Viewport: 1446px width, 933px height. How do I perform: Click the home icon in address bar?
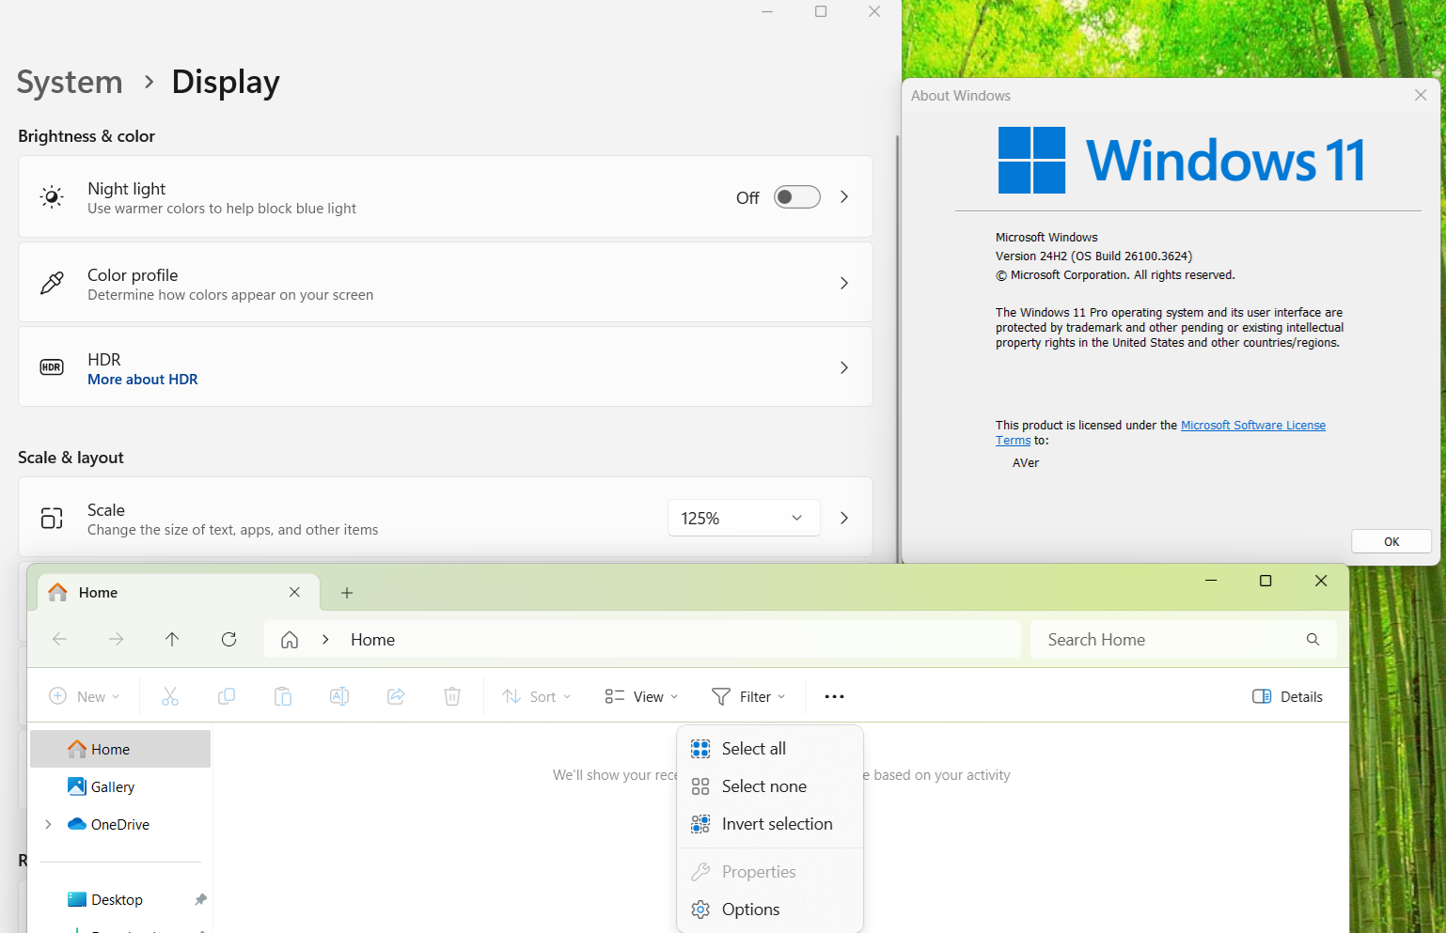290,640
